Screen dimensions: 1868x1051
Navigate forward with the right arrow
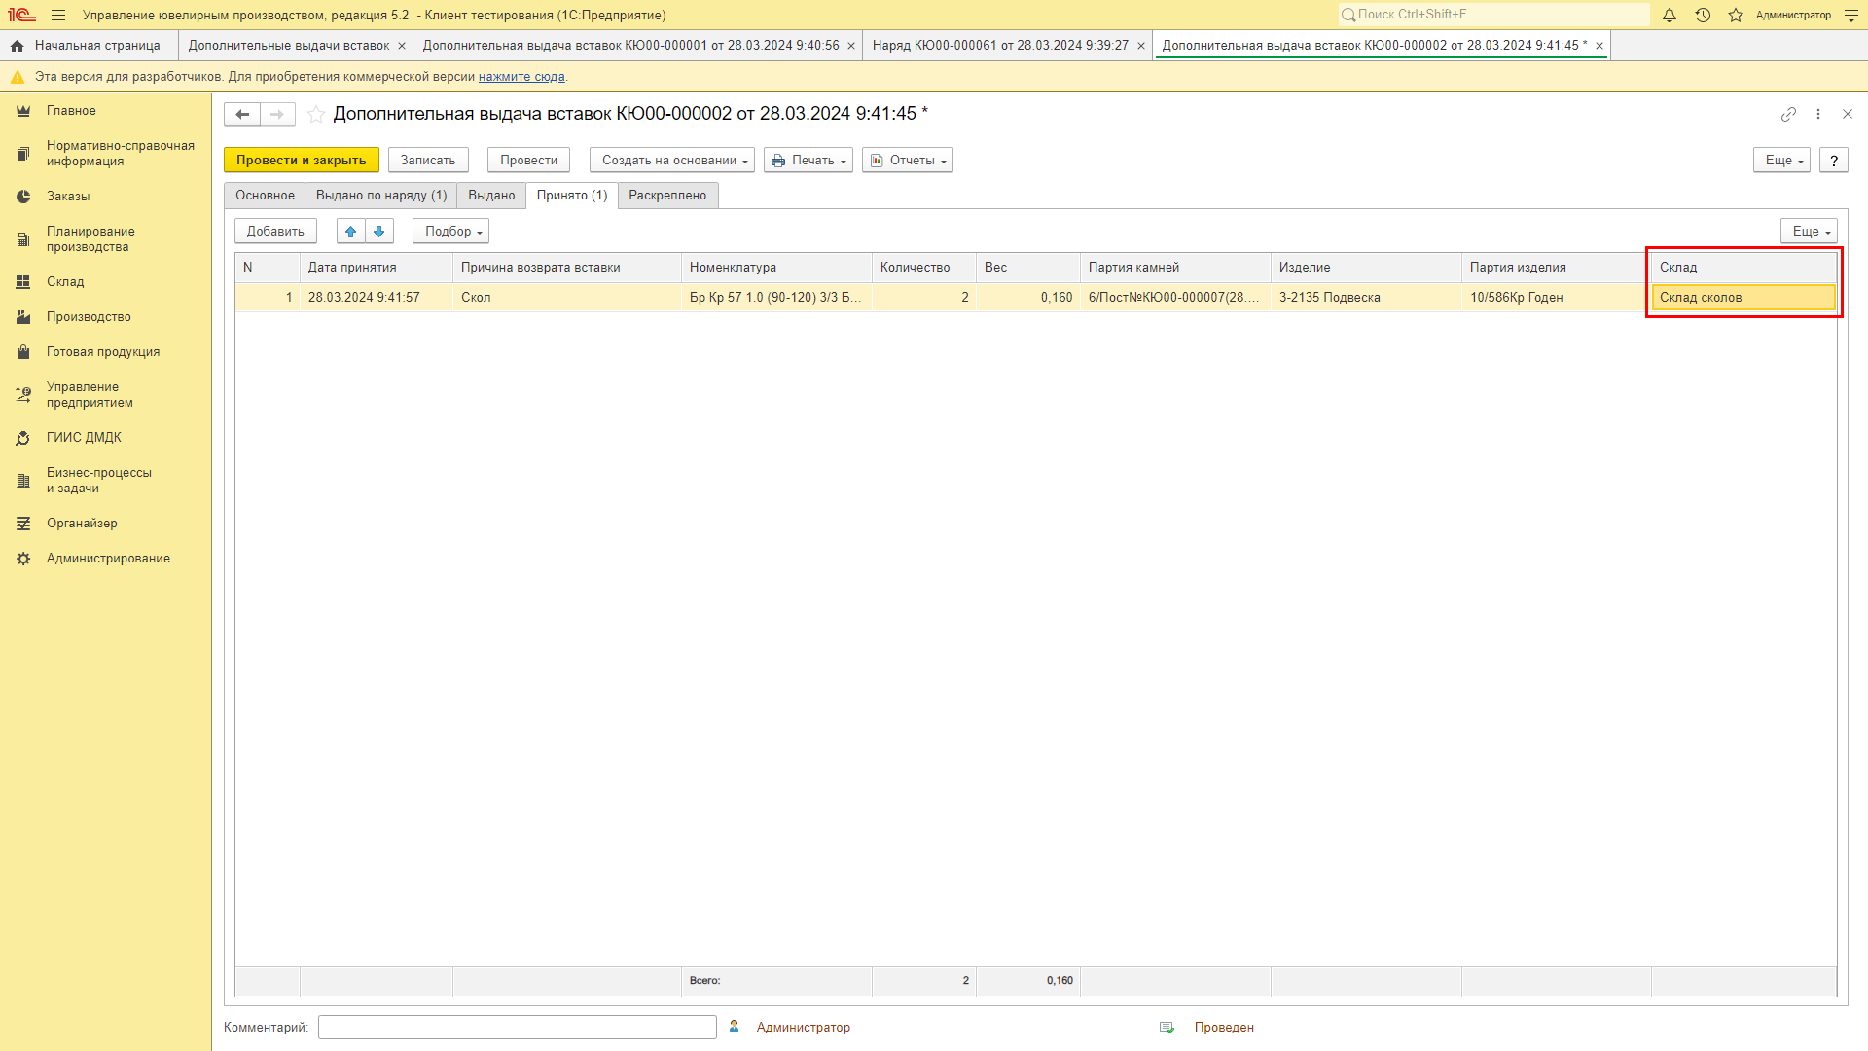pyautogui.click(x=277, y=115)
